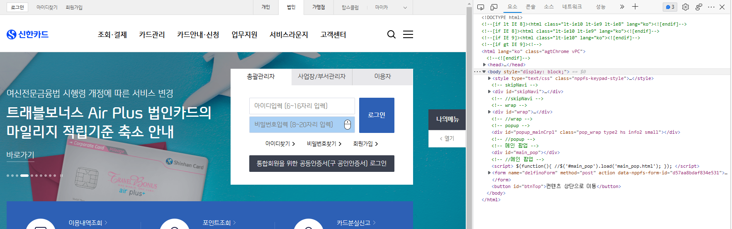
Task: Open the 카드분실신고 quick link
Action: pyautogui.click(x=356, y=223)
